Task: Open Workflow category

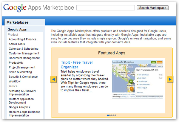Action: coord(15,81)
